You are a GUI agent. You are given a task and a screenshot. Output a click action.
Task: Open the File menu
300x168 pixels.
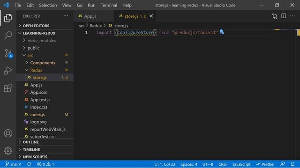click(x=18, y=5)
